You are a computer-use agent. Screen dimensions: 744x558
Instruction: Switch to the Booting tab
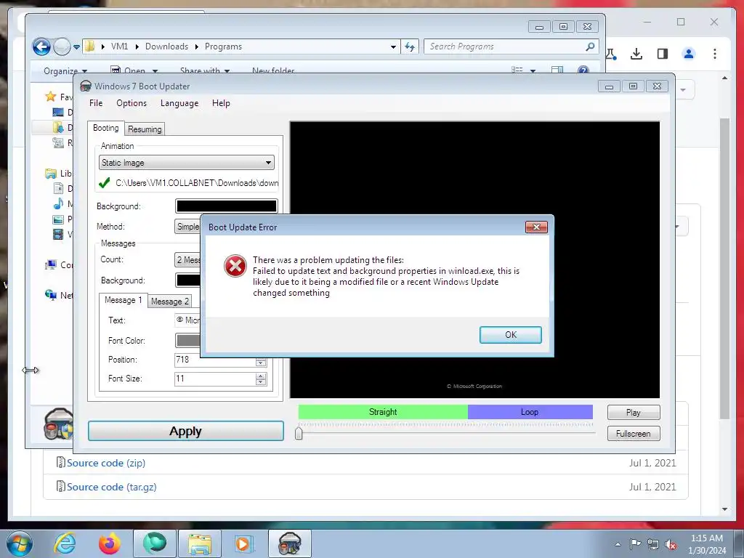[x=106, y=128]
